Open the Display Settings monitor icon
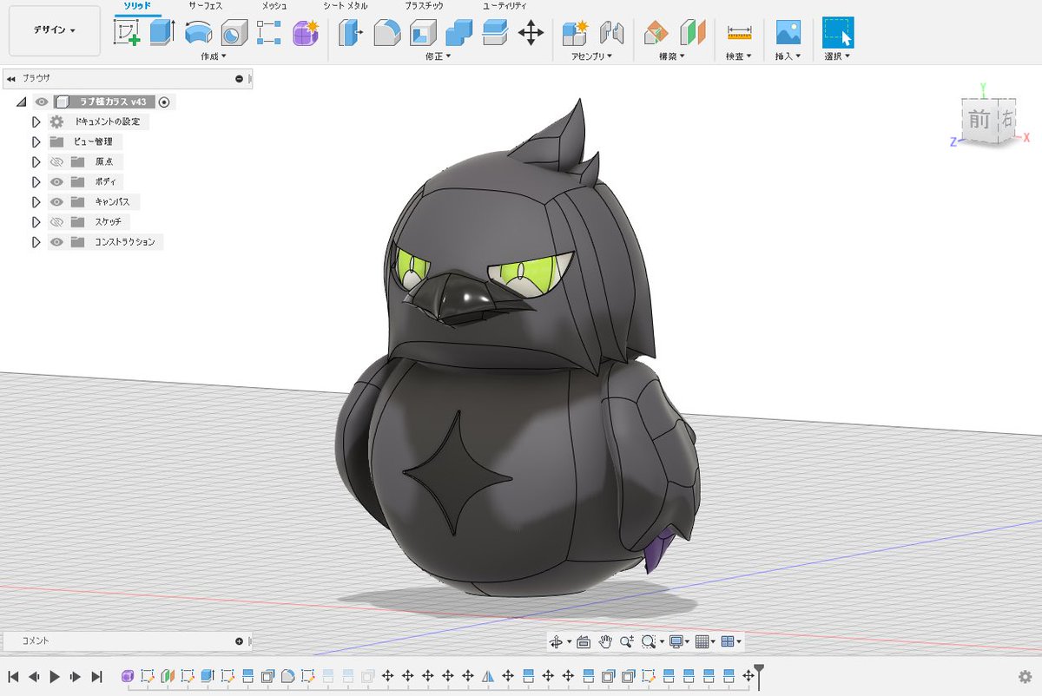 676,641
